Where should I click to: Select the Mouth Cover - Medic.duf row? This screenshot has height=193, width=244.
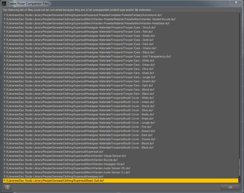click(121, 114)
